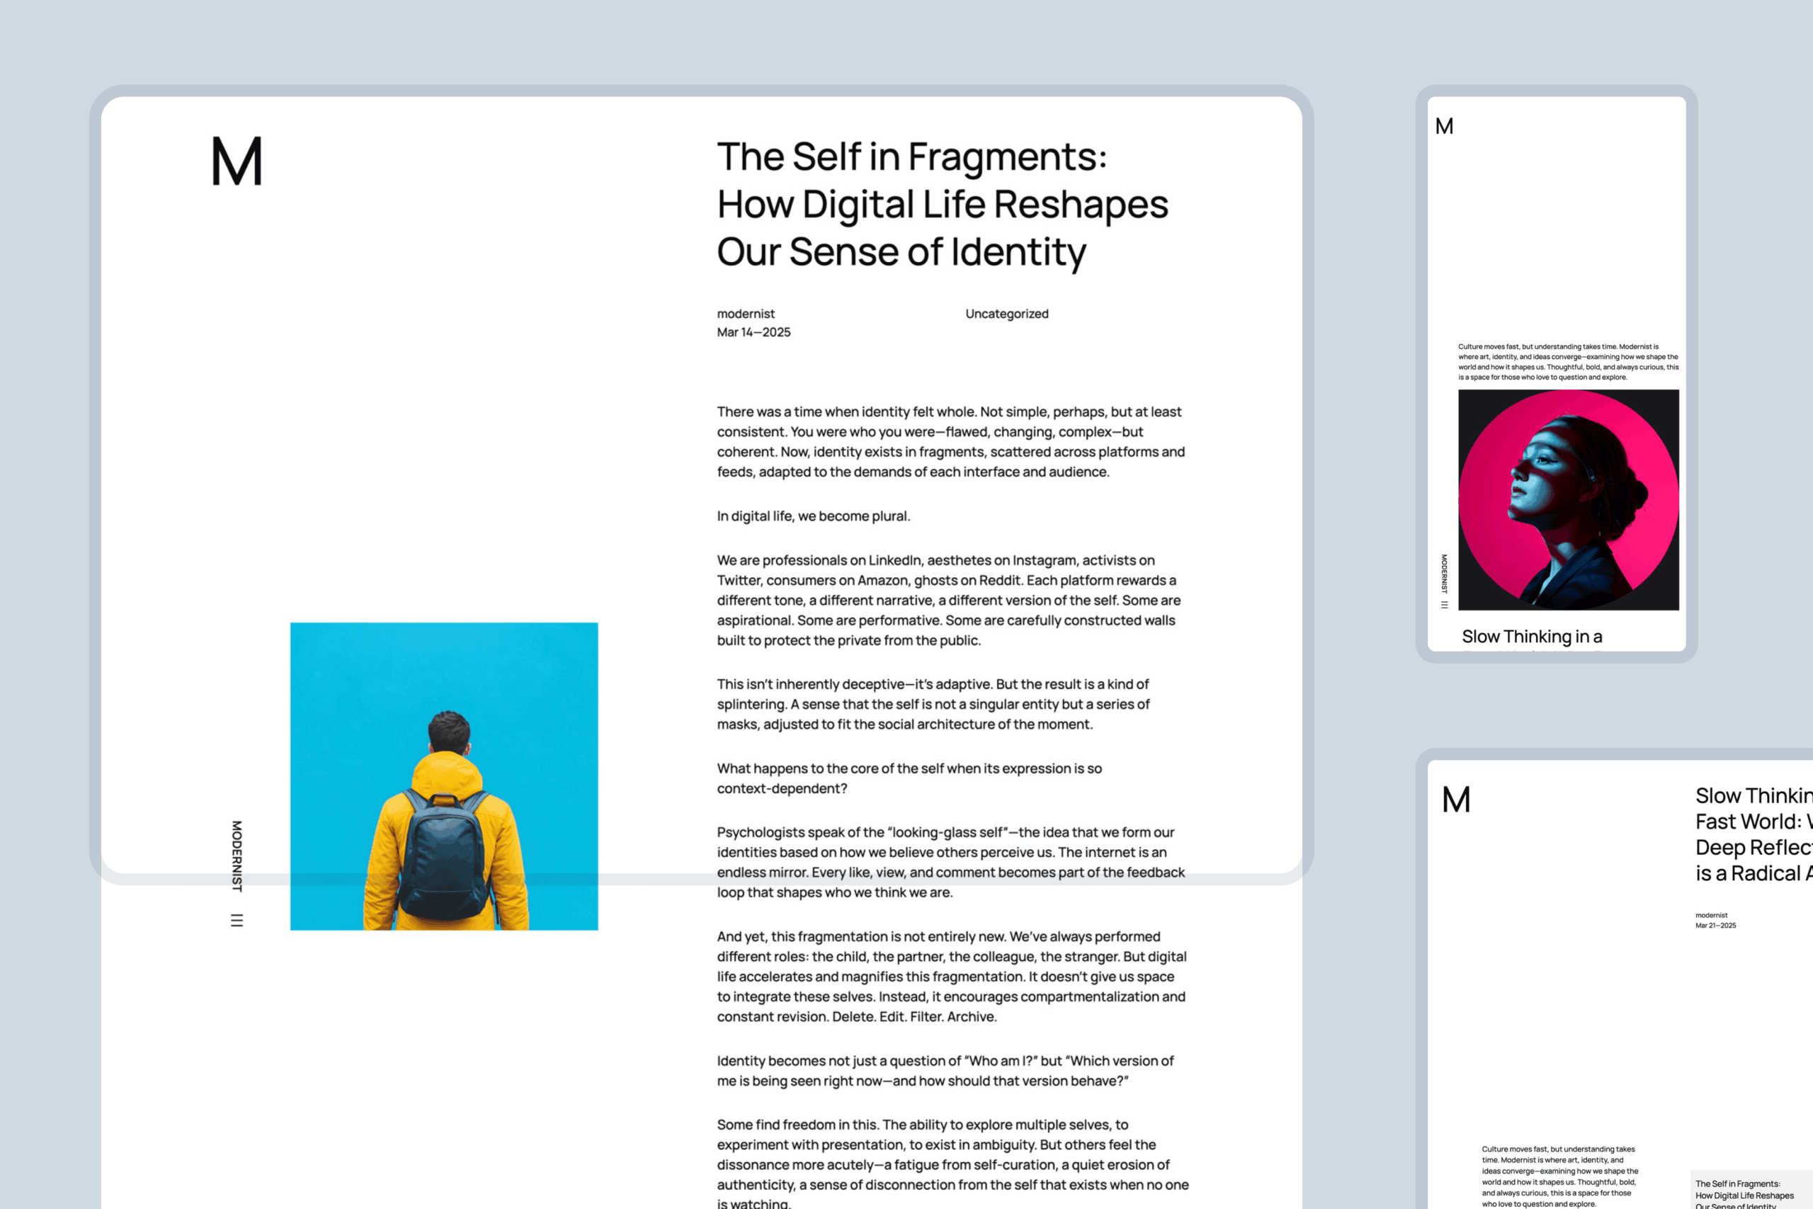The height and width of the screenshot is (1209, 1813).
Task: Click the M logo in bottom-right preview
Action: pos(1455,800)
